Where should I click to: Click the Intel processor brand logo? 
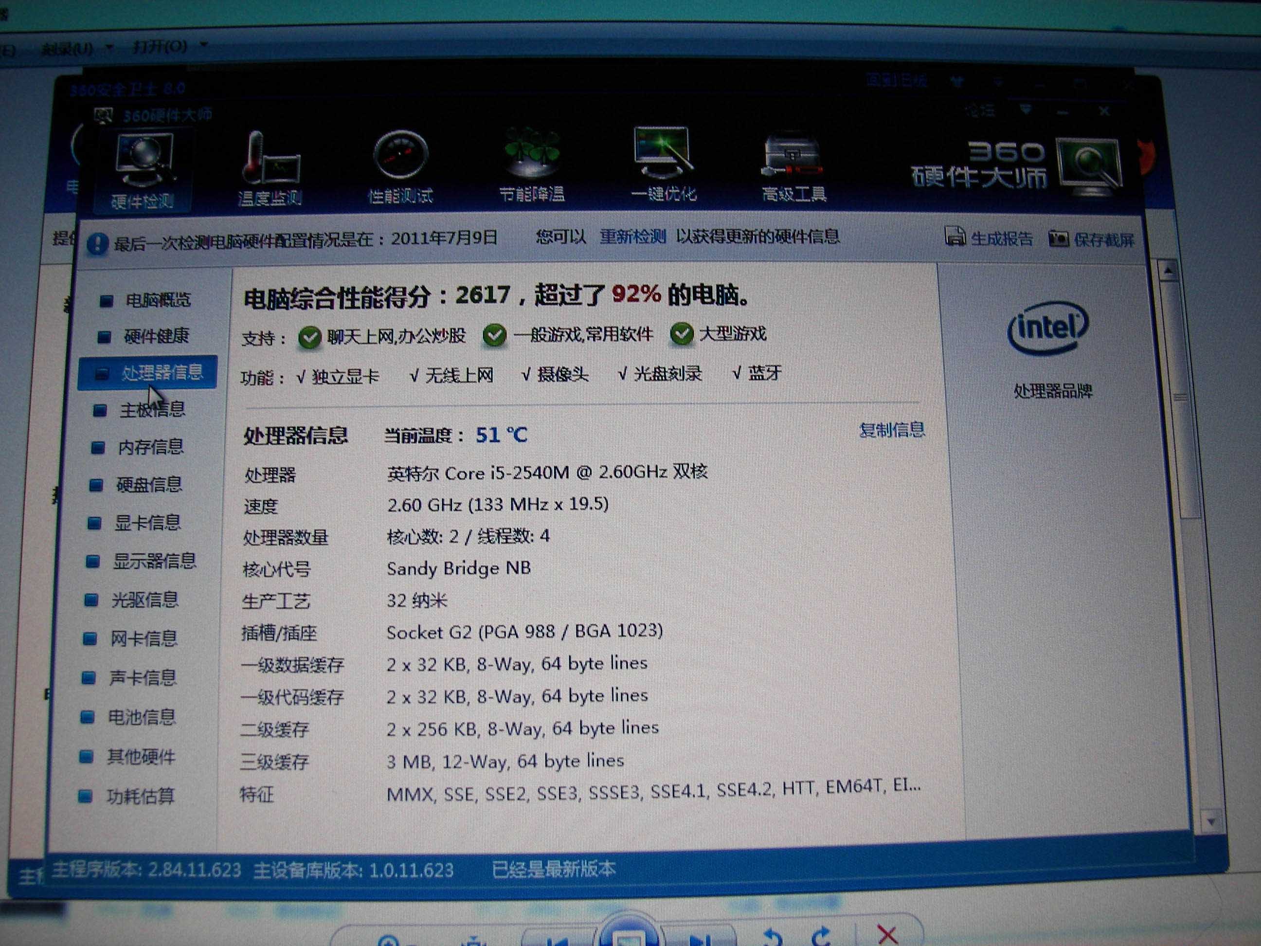(x=1048, y=328)
